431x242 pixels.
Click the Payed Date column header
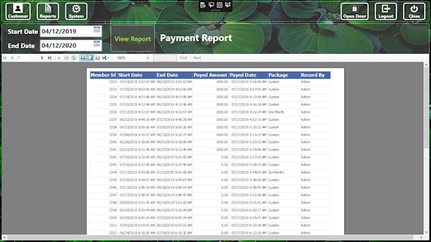(x=248, y=75)
